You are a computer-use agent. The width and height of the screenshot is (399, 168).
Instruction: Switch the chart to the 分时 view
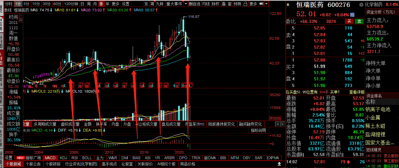[x=9, y=4]
